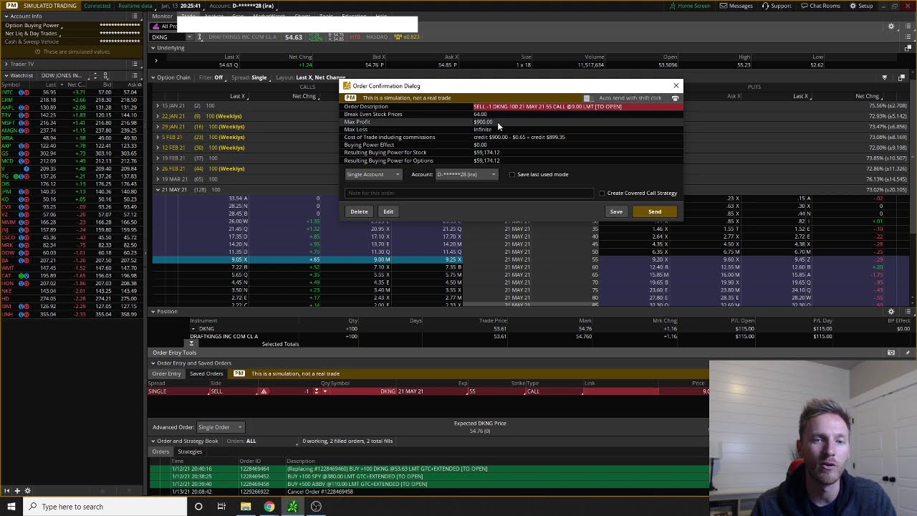This screenshot has height=516, width=917.
Task: Open Position section menu icon
Action: pos(908,312)
